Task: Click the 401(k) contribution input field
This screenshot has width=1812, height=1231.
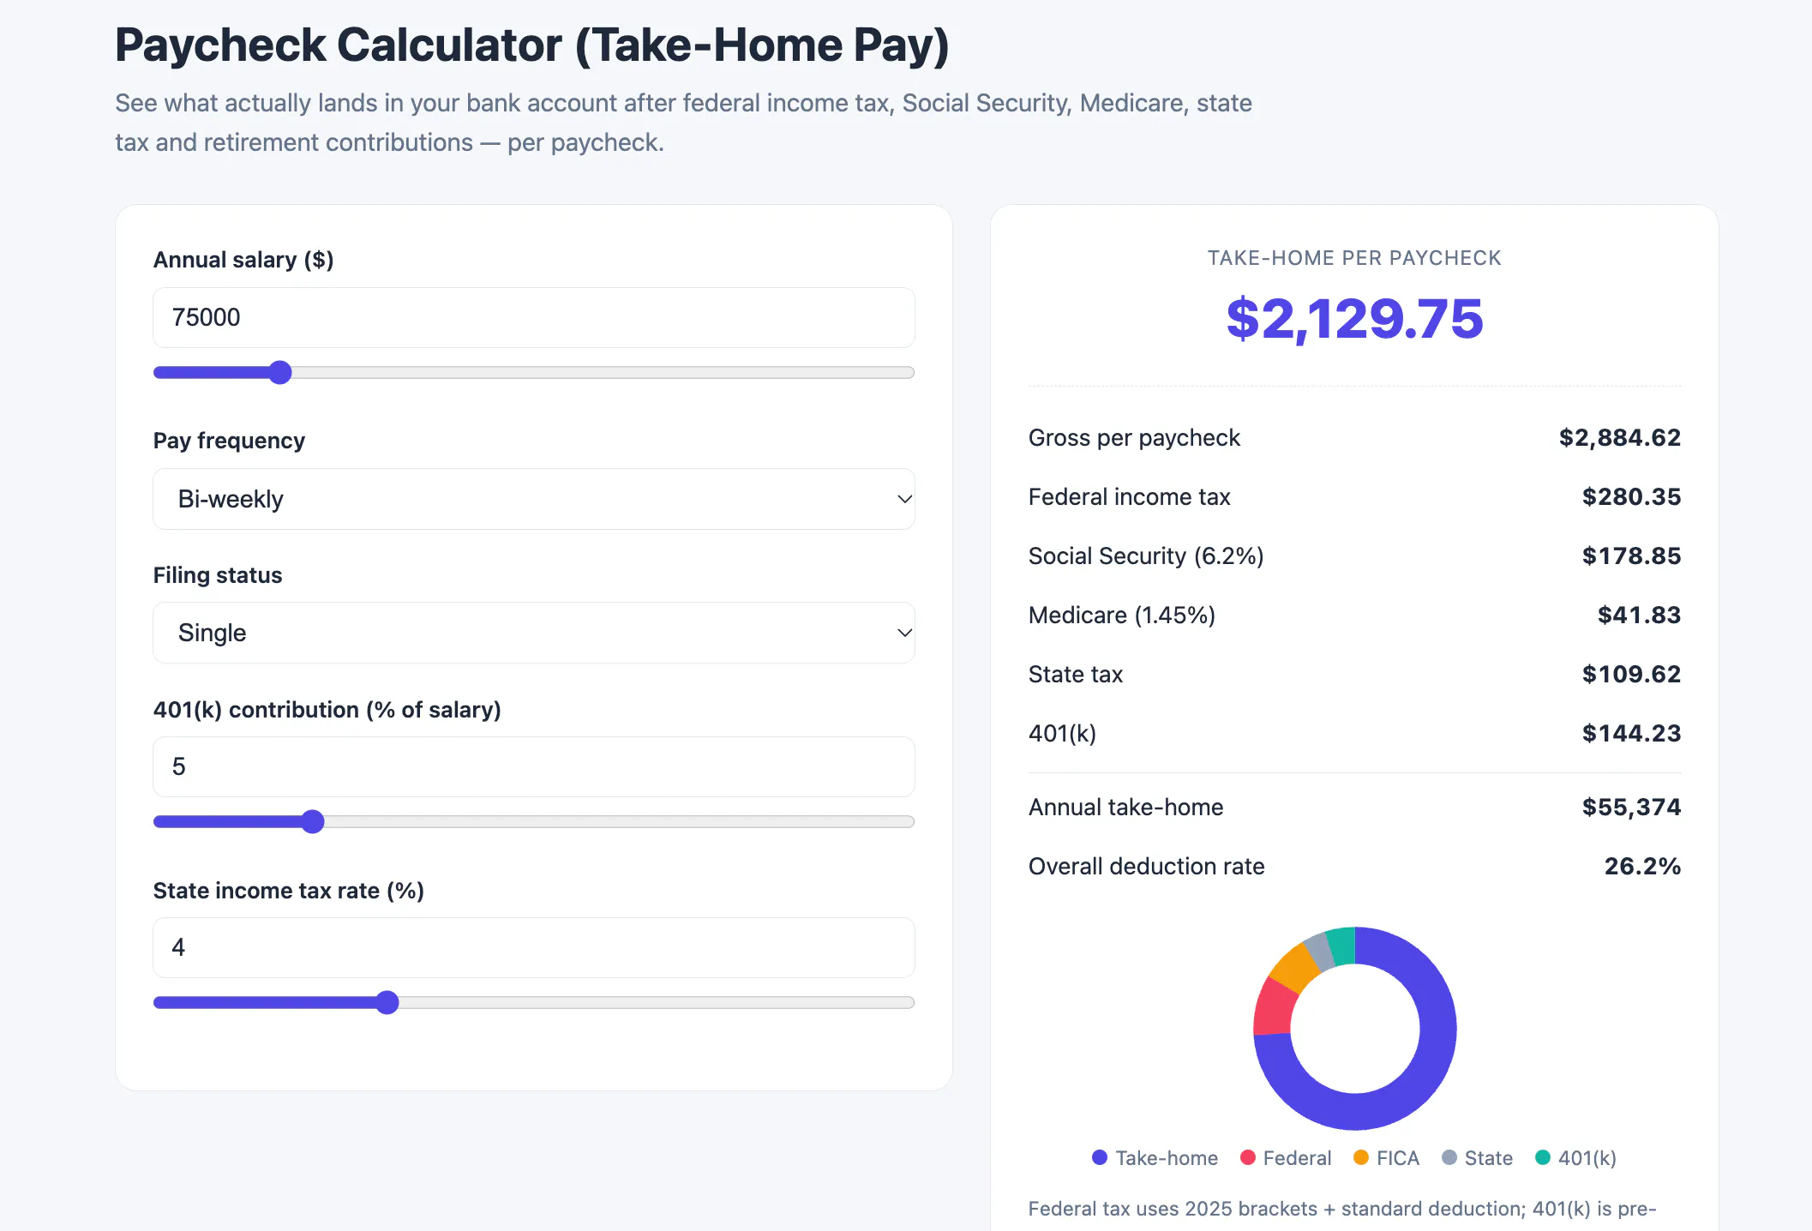Action: pos(533,766)
